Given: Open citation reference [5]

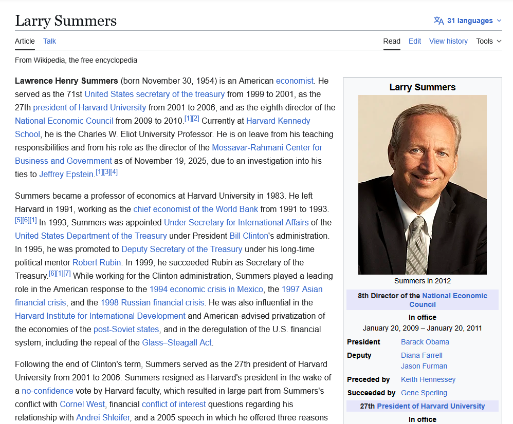Looking at the screenshot, I should tap(18, 220).
